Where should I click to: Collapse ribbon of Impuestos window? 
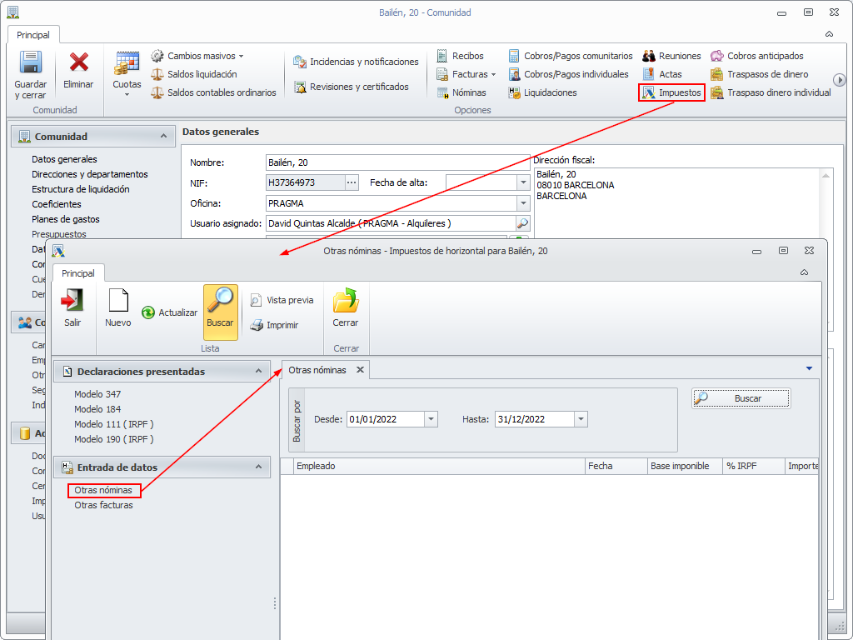[x=804, y=272]
